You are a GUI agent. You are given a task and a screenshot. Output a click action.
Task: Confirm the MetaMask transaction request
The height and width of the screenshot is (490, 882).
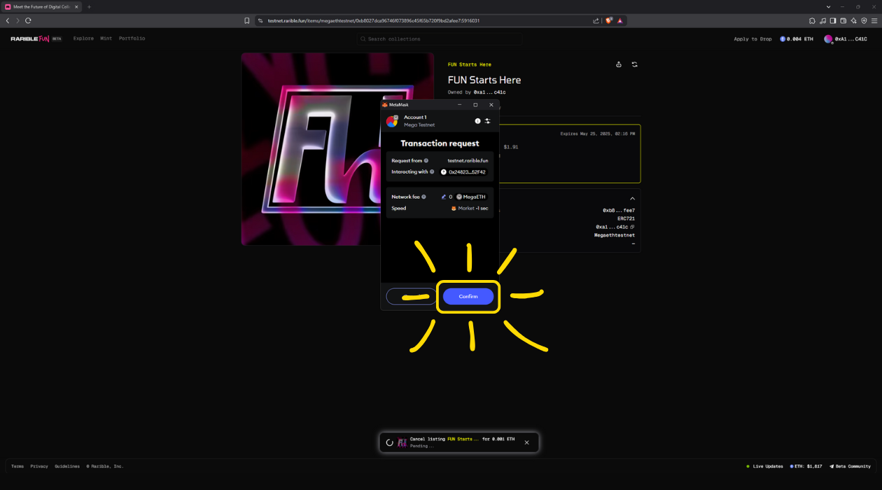click(x=468, y=296)
